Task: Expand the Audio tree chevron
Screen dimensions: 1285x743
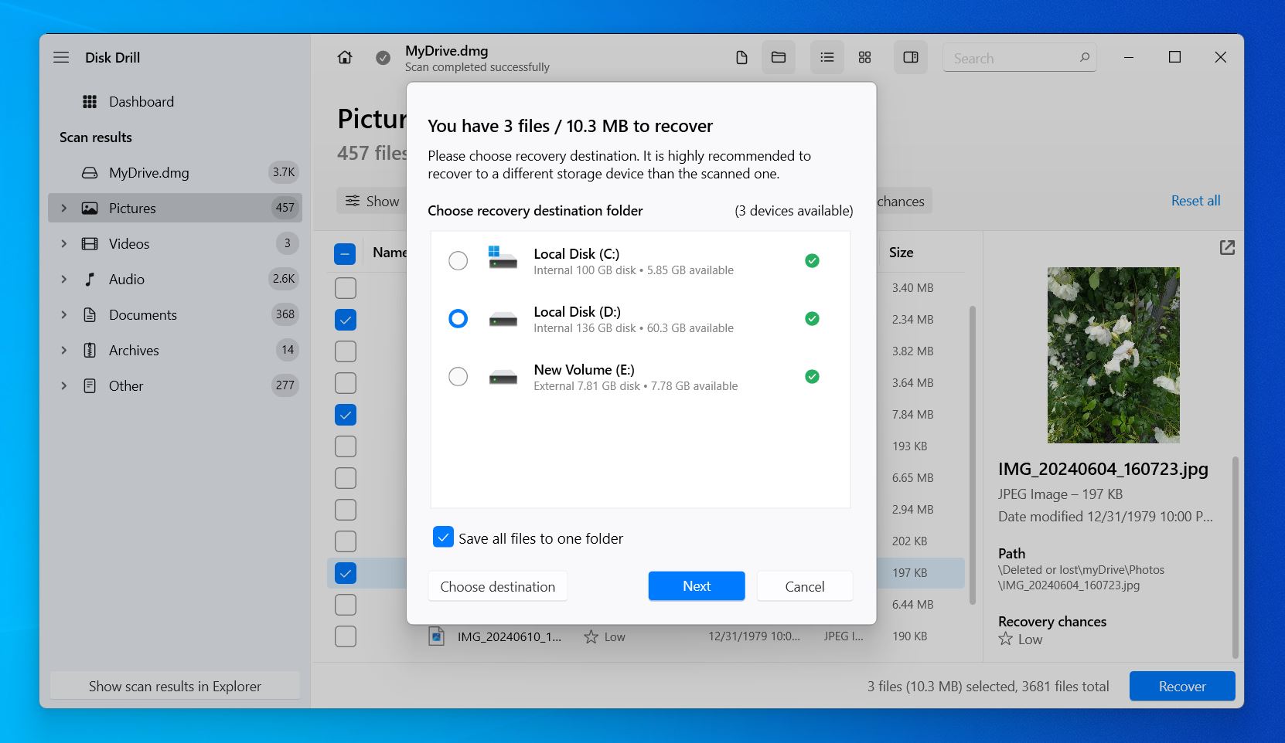Action: pyautogui.click(x=64, y=279)
